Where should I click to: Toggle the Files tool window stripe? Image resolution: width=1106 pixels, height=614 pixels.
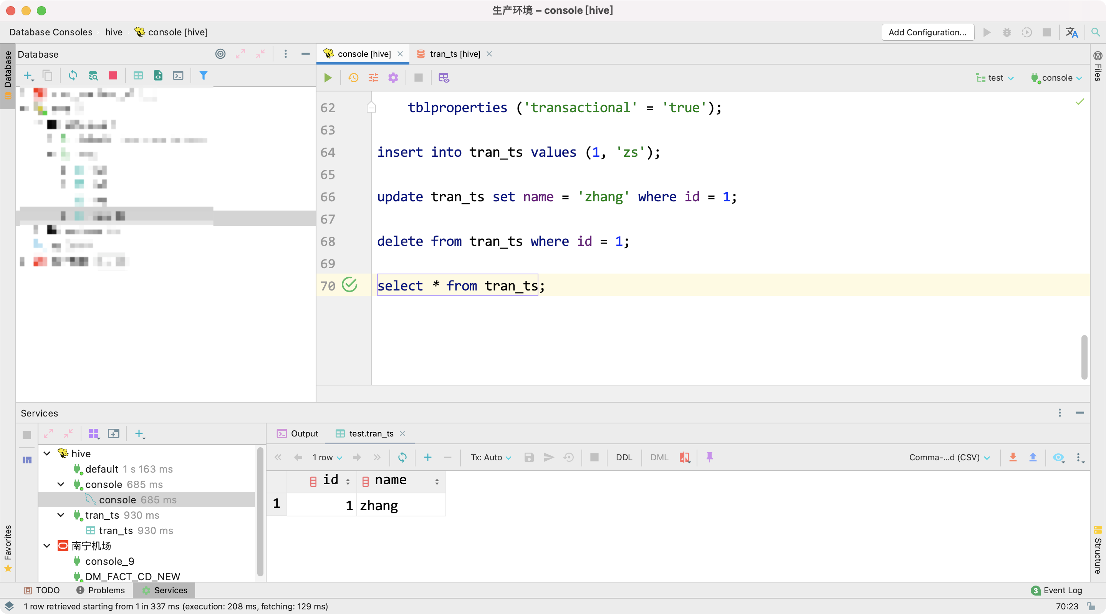(x=1098, y=66)
